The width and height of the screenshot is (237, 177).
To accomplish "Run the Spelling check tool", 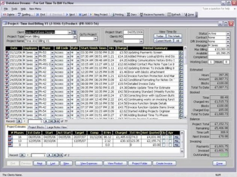I will (26, 15).
